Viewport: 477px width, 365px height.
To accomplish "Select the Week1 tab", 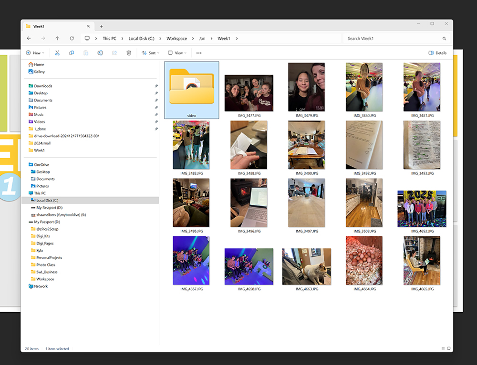I will point(58,26).
